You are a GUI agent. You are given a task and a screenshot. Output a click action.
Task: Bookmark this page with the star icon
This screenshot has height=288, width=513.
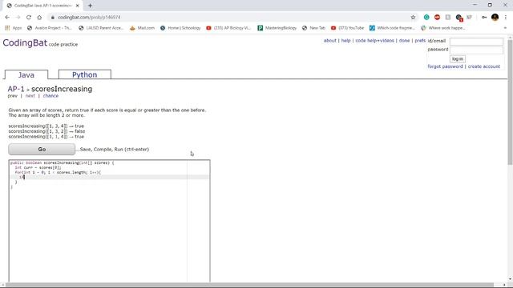pos(413,18)
